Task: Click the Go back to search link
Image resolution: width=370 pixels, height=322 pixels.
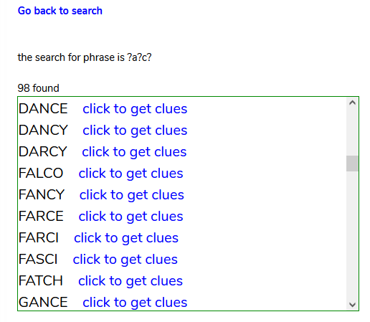Action: 60,11
